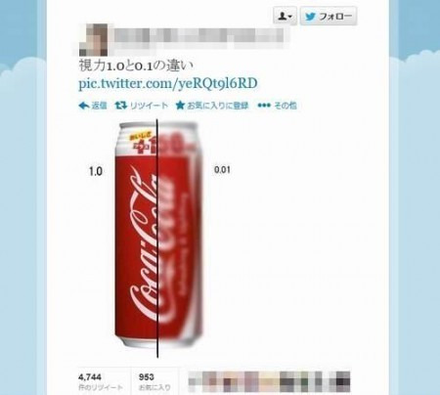The height and width of the screenshot is (395, 440).
Task: Open the tweet author's pixelated avatar
Action: [x=94, y=41]
